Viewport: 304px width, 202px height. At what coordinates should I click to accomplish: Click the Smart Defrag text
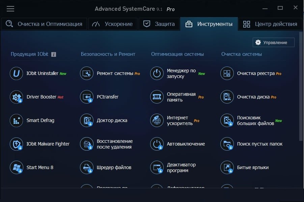(40, 120)
